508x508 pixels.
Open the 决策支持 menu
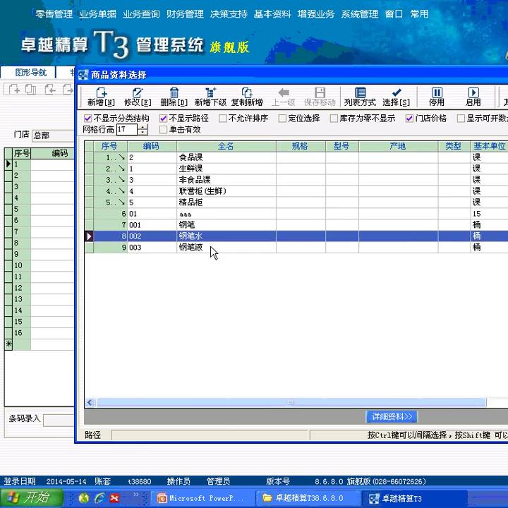pyautogui.click(x=229, y=14)
